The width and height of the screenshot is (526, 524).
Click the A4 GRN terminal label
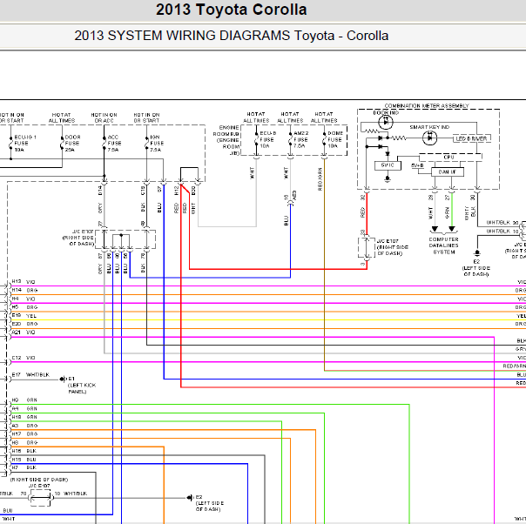24,409
